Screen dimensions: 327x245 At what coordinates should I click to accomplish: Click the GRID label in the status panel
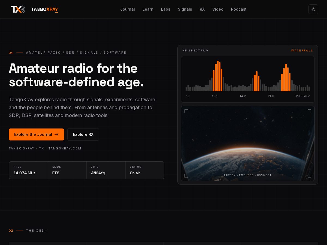[95, 167]
